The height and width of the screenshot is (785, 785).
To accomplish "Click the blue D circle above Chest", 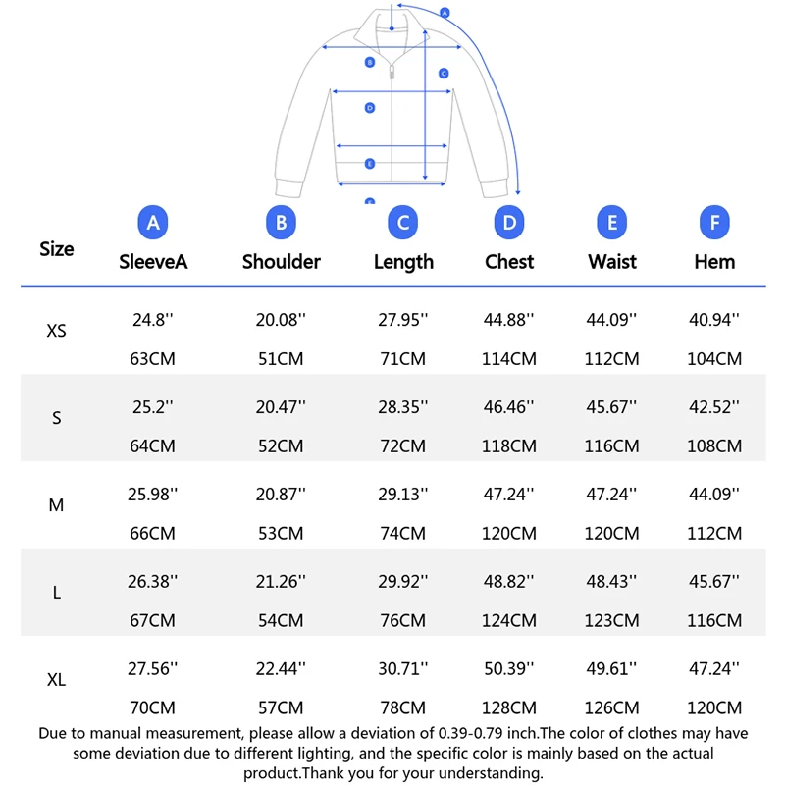I will 509,223.
